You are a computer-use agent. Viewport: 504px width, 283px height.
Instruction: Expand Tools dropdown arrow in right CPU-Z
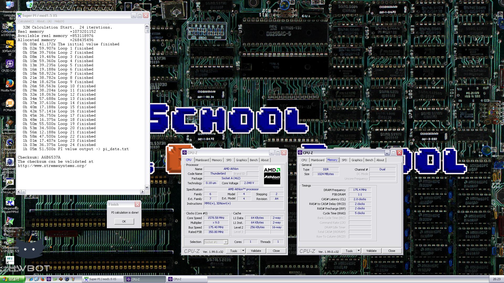pos(359,251)
